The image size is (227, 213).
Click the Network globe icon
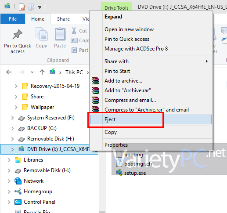click(18, 181)
